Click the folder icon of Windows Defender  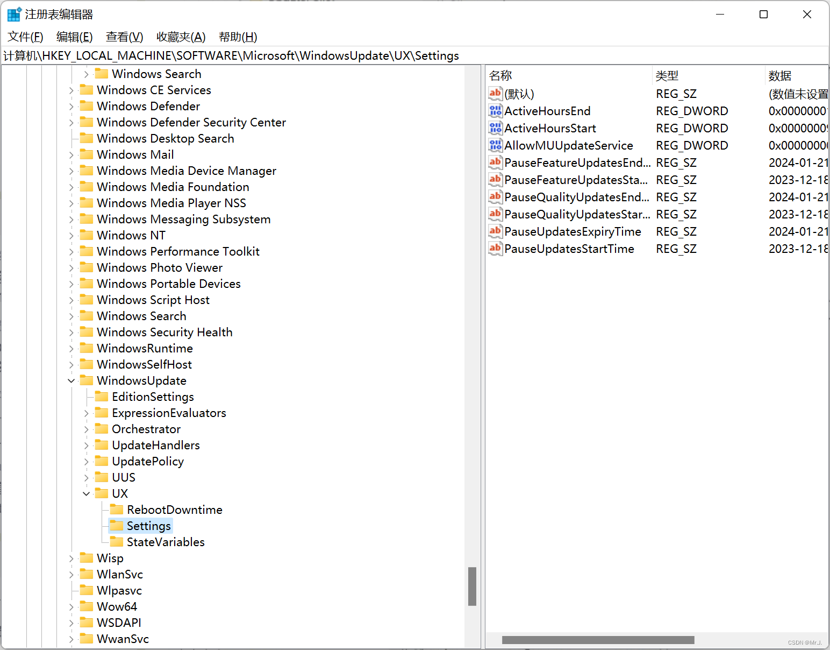[87, 105]
